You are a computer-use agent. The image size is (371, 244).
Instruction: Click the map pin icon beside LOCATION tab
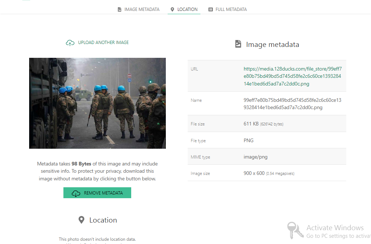(x=172, y=9)
